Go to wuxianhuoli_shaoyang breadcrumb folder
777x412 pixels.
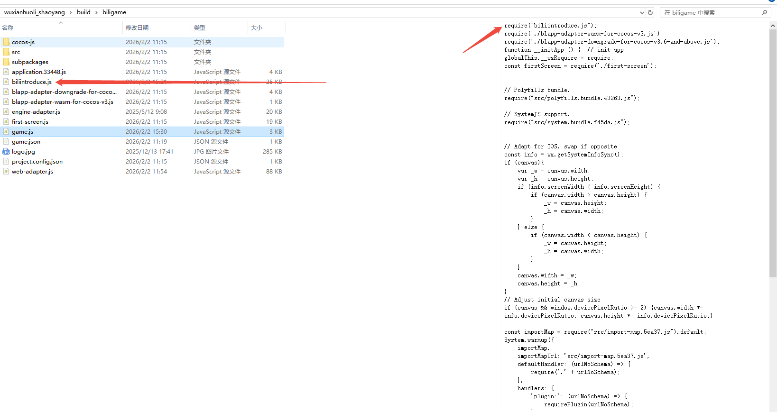[x=35, y=12]
